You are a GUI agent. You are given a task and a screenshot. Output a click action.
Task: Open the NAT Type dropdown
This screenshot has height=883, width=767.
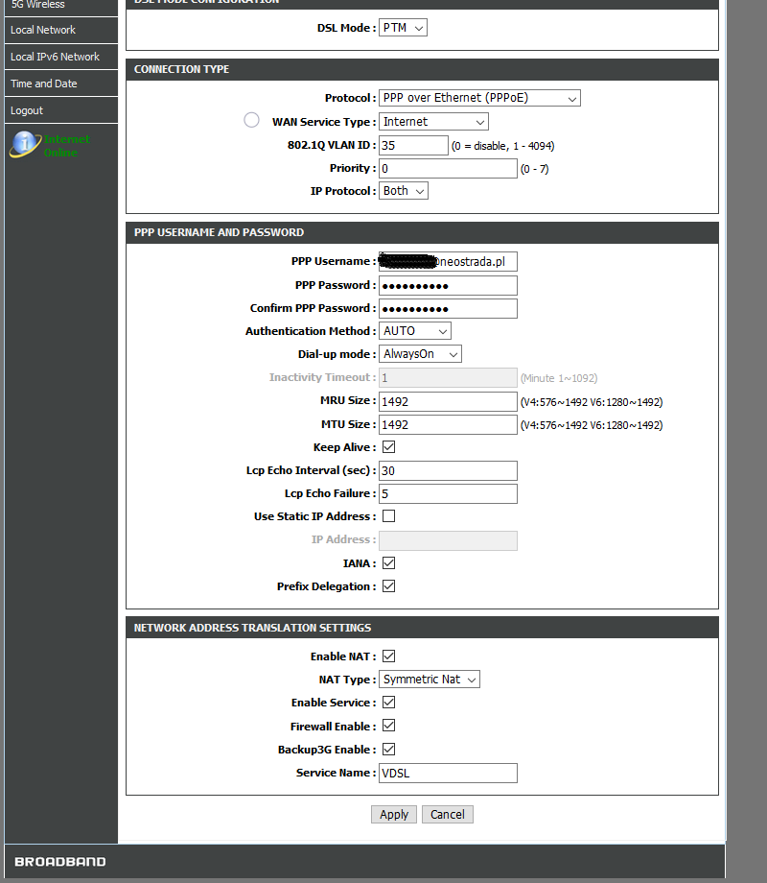430,680
